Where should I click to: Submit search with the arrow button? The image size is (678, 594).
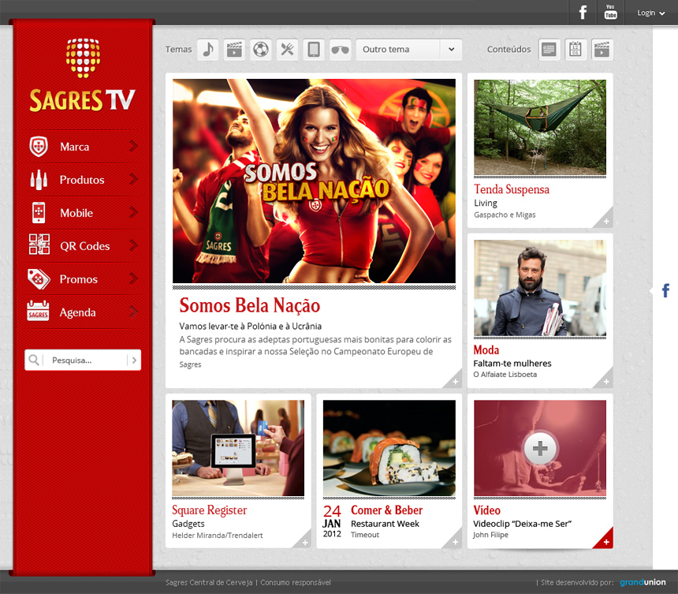click(x=134, y=360)
